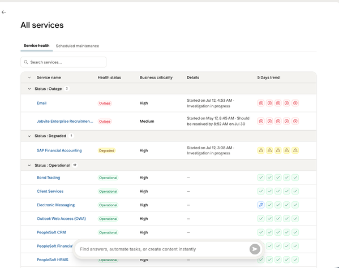Click first checkmark trend icon for Outlook Web Access

click(x=261, y=219)
